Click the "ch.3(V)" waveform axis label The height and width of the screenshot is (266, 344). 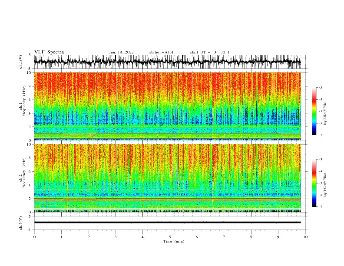(x=21, y=223)
